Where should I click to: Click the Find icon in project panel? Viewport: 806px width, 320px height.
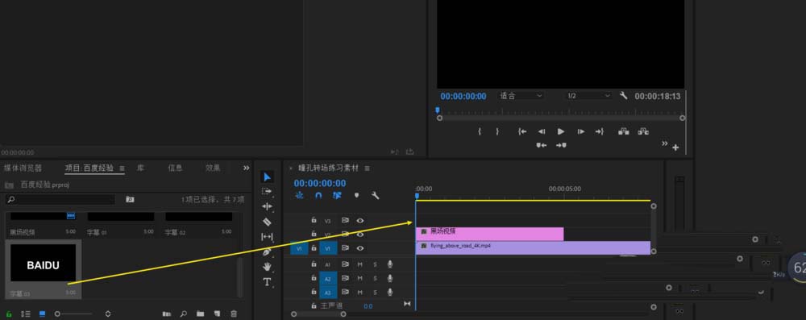coord(183,314)
